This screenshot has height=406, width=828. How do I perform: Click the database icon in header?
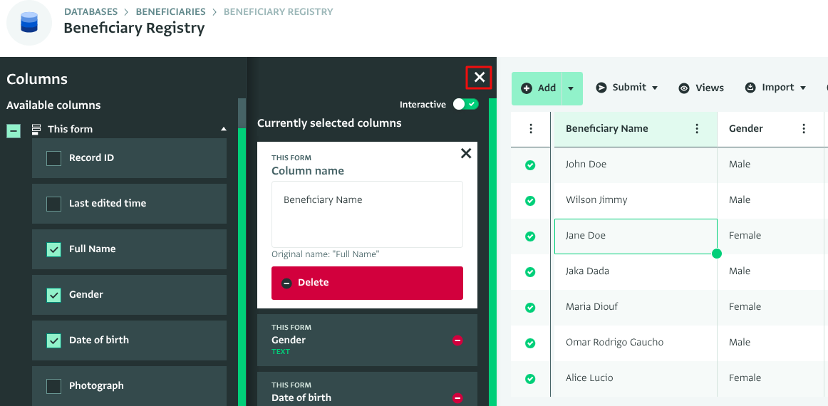29,23
